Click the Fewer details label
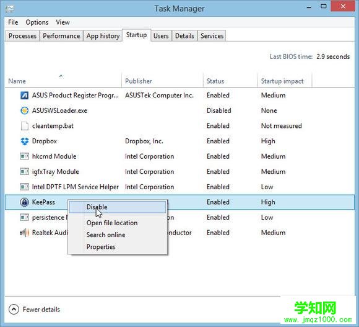 (41, 310)
